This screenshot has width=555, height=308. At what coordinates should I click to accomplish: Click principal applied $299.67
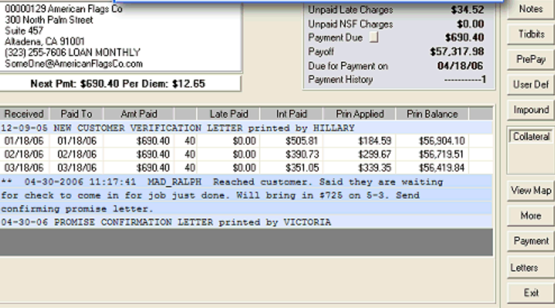pos(374,154)
